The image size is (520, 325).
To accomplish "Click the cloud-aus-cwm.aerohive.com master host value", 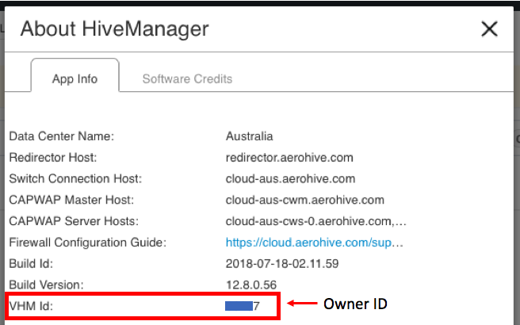I will 304,200.
